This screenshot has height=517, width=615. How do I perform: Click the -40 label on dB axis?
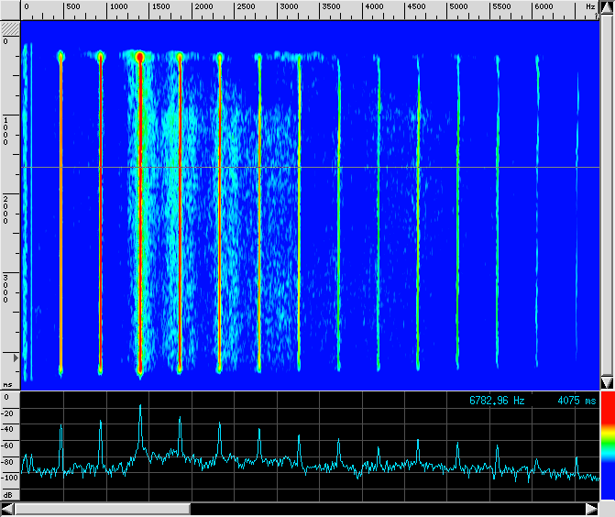(x=10, y=428)
